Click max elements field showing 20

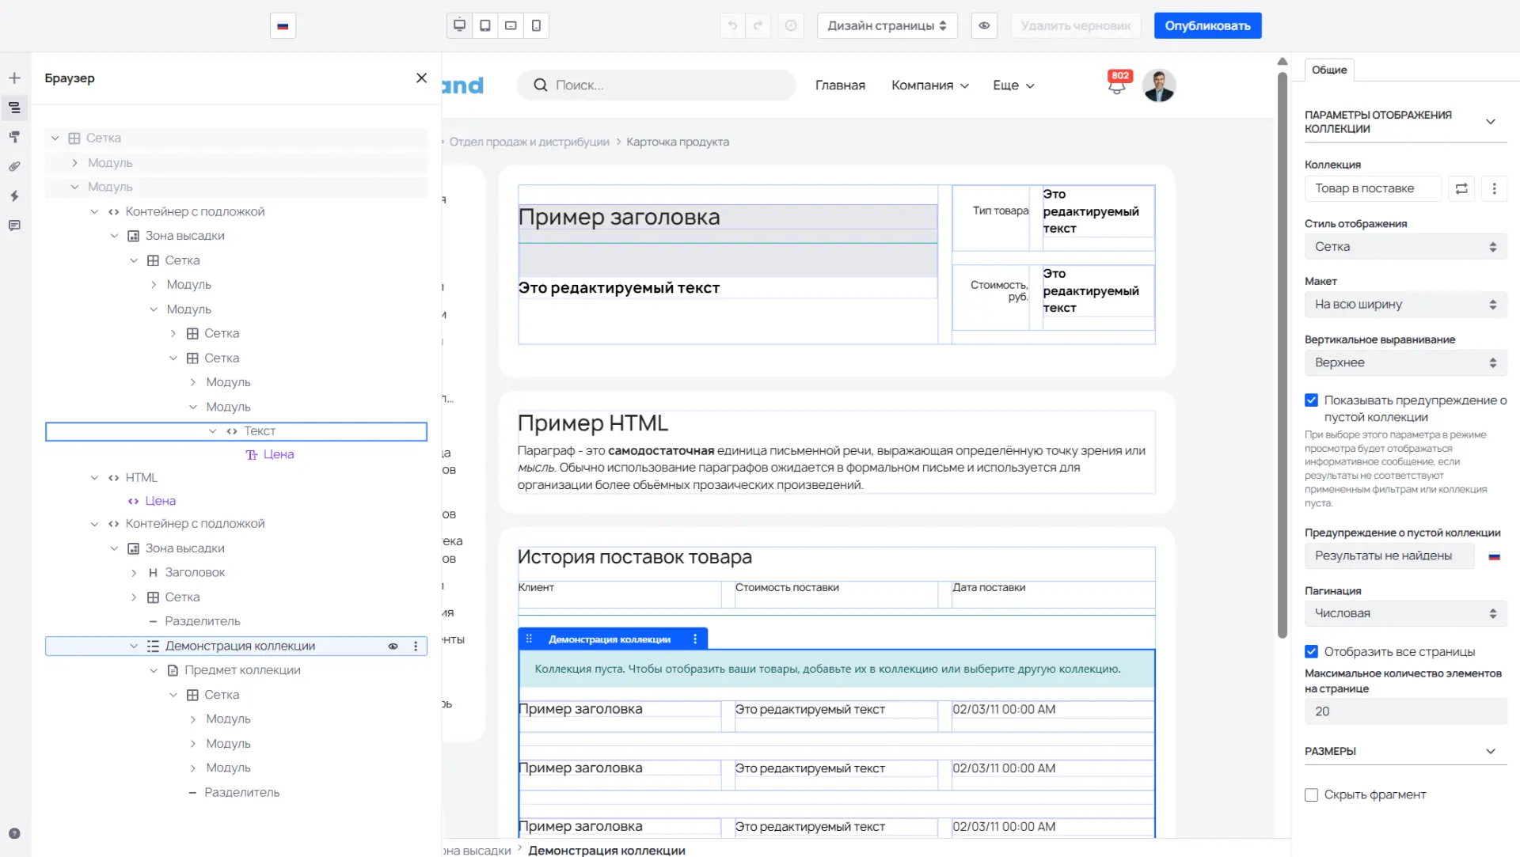(1405, 711)
